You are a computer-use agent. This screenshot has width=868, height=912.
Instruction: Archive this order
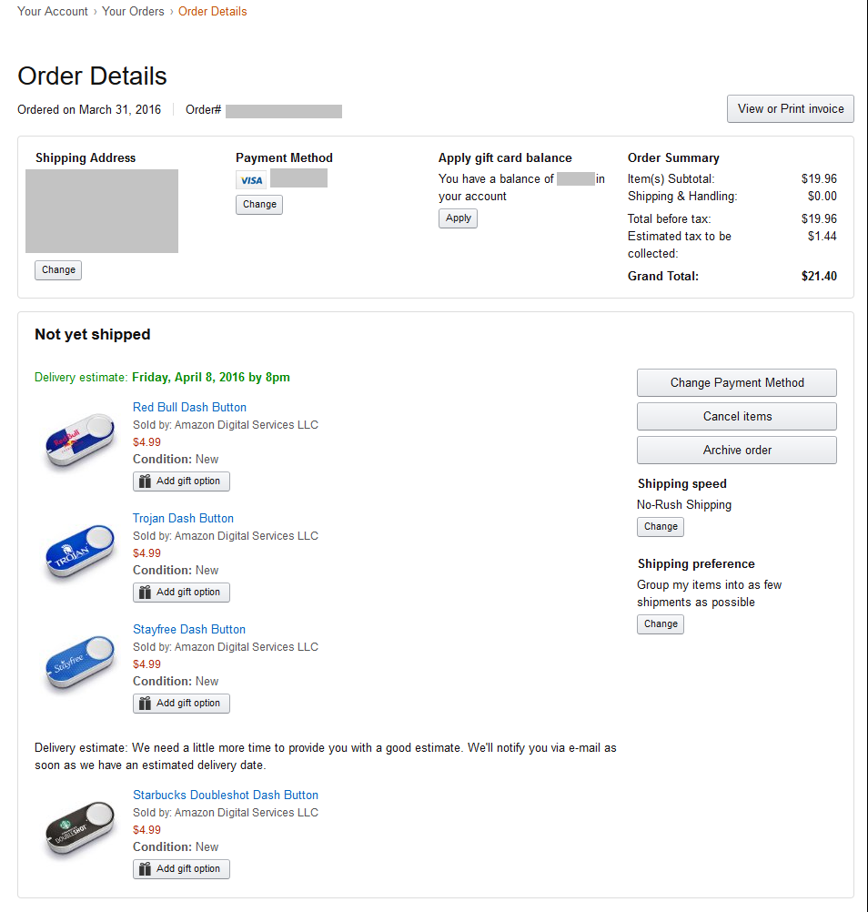[x=737, y=451]
